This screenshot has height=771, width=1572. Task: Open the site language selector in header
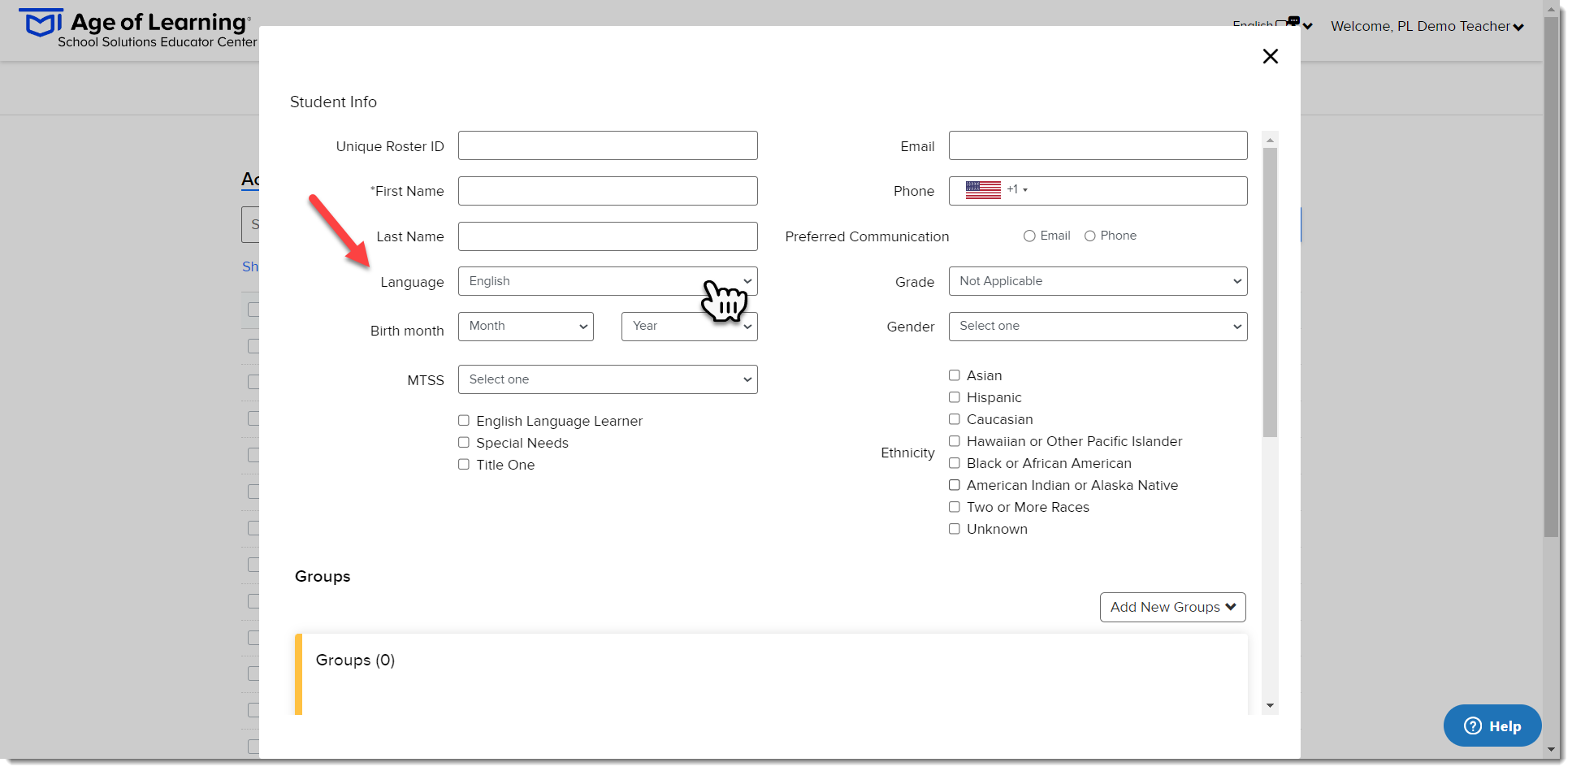(x=1272, y=25)
